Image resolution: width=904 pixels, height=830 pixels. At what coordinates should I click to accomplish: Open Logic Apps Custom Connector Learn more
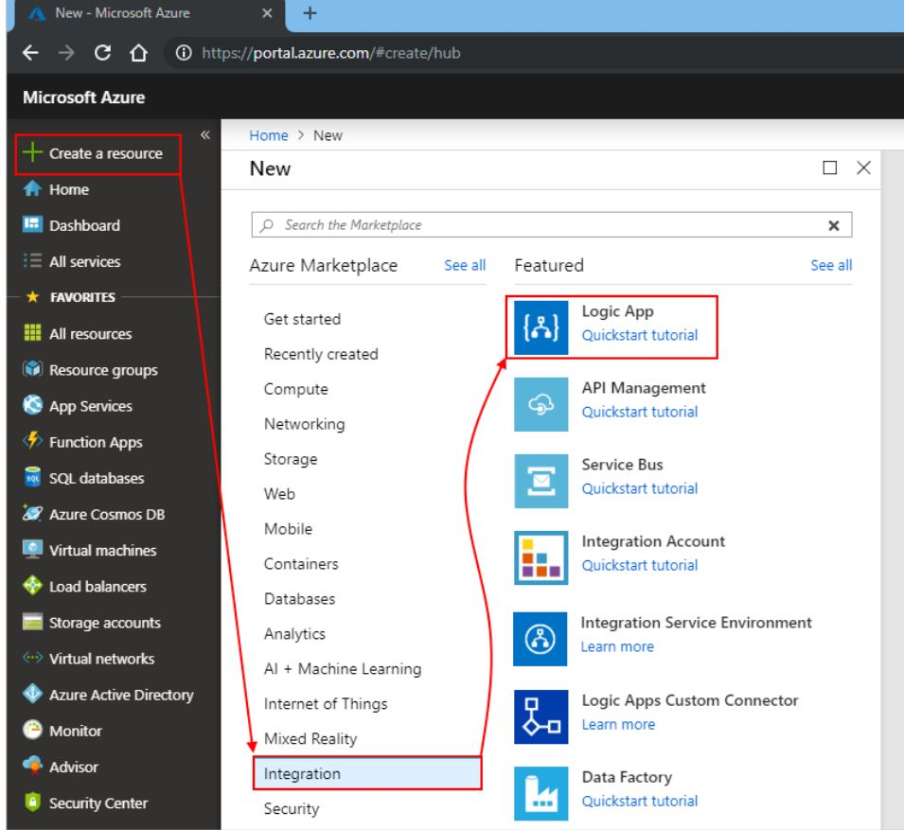click(618, 725)
